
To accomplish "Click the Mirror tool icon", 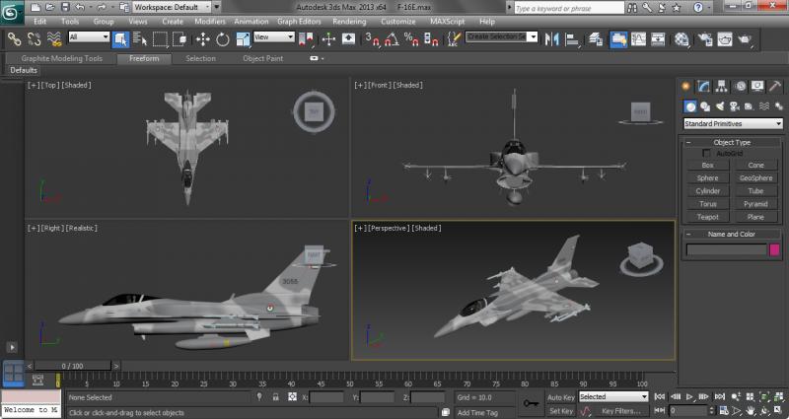I will click(x=552, y=38).
